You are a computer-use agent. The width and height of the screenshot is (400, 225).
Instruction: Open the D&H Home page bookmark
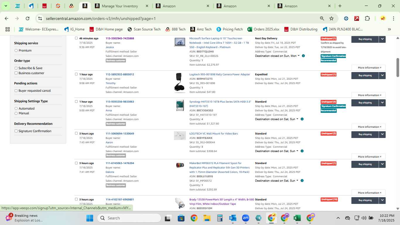coord(106,29)
